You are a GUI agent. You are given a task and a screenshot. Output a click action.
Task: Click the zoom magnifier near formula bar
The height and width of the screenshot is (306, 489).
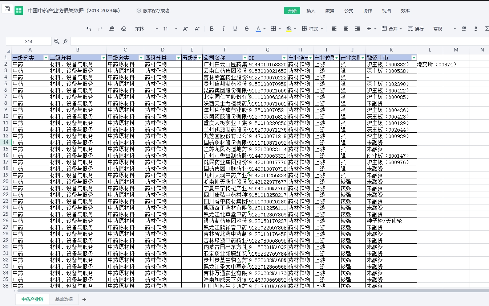[57, 41]
